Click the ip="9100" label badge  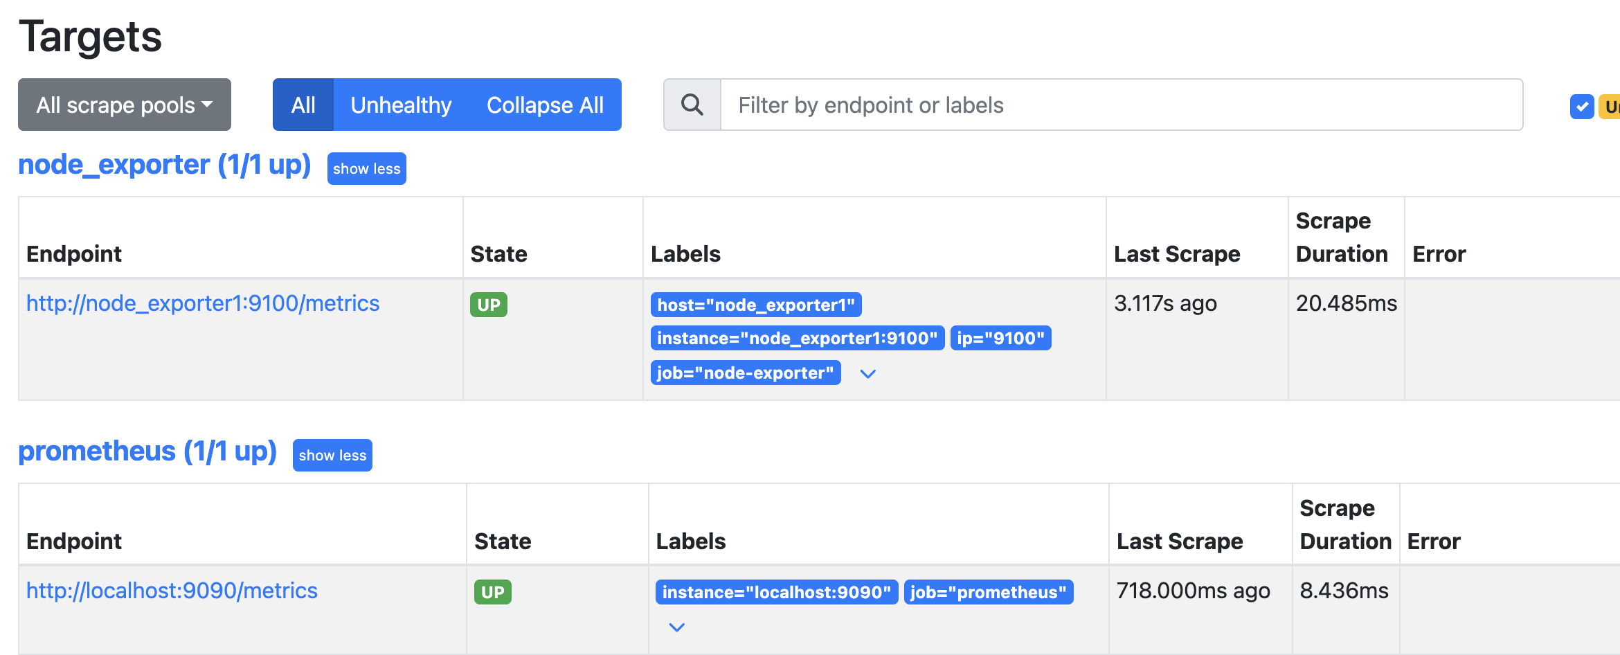point(1000,338)
